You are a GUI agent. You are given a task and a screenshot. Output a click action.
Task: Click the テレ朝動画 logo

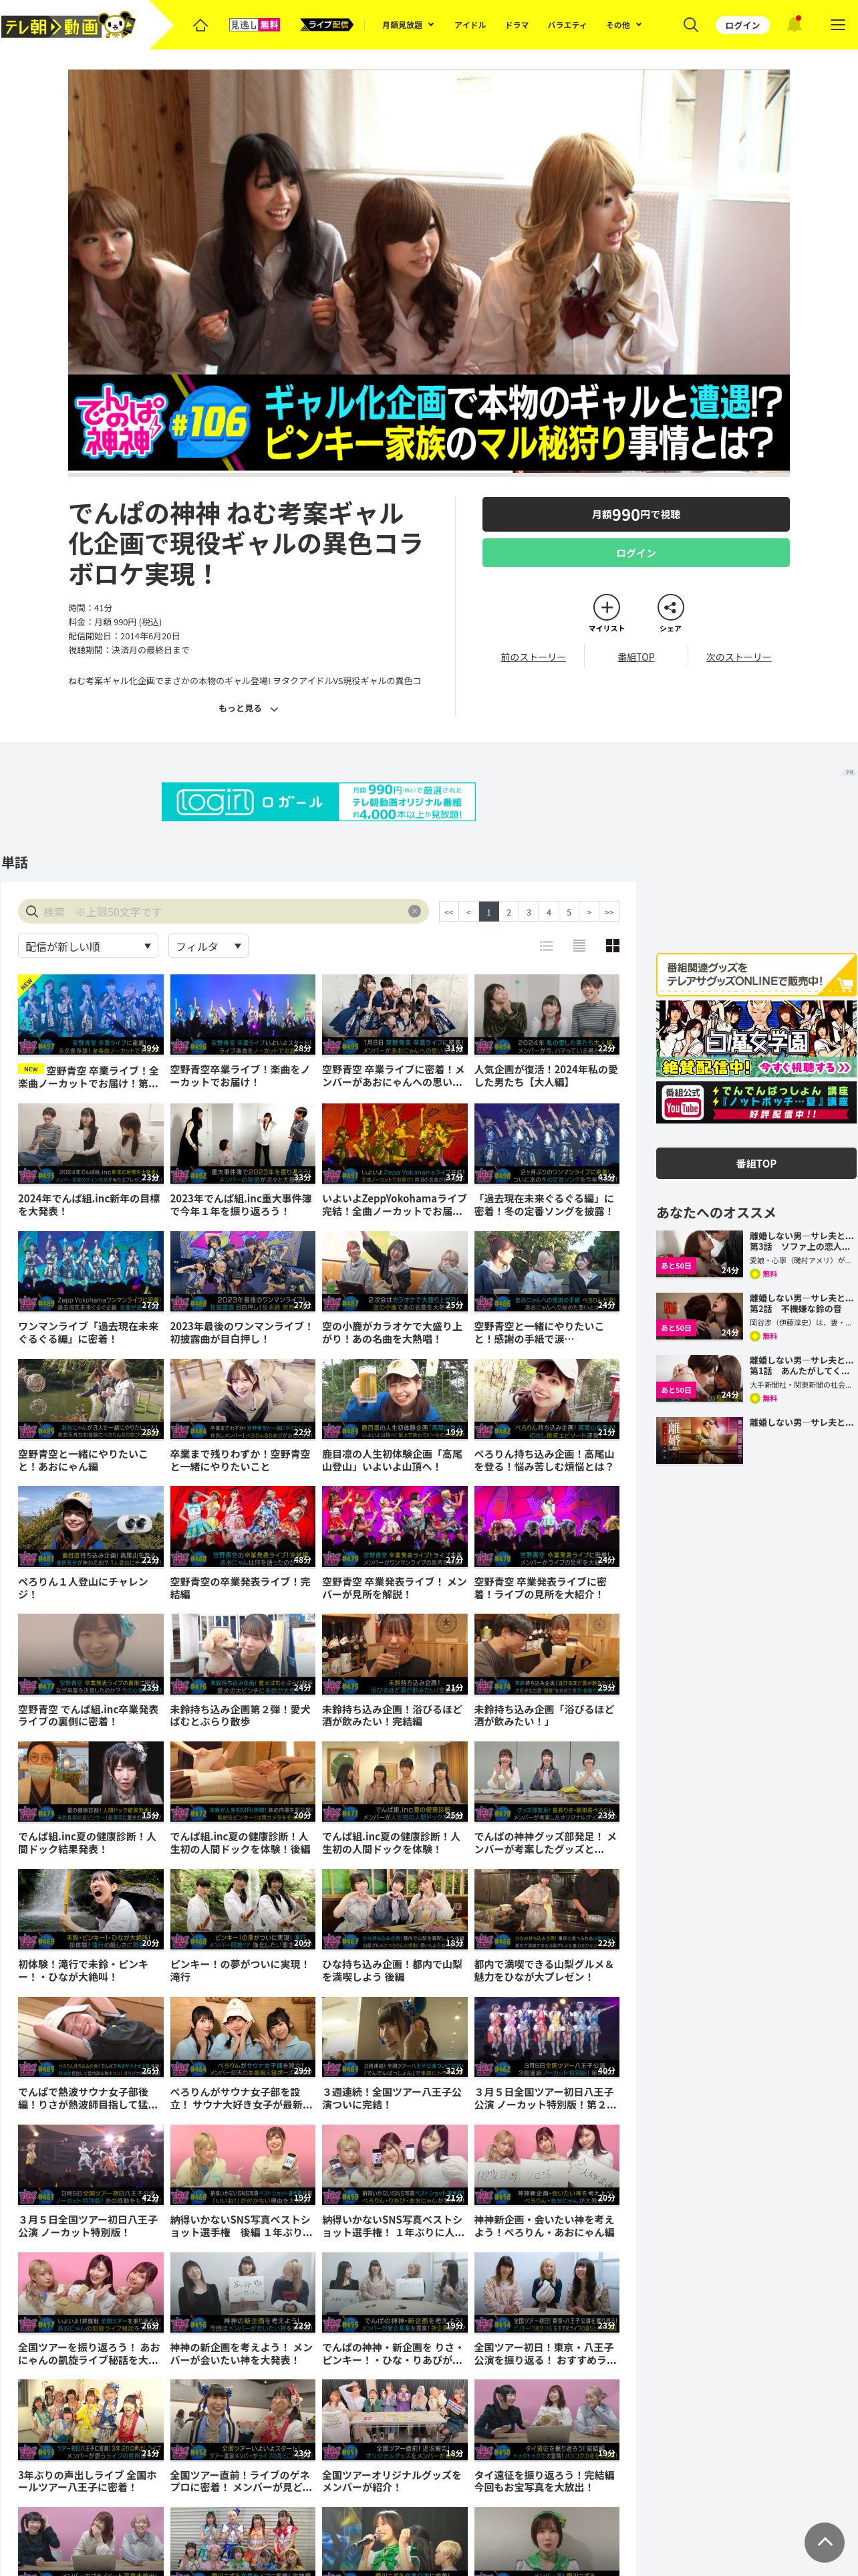[68, 24]
